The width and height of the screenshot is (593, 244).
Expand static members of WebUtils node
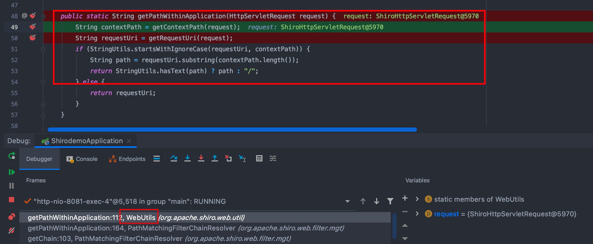pyautogui.click(x=417, y=199)
